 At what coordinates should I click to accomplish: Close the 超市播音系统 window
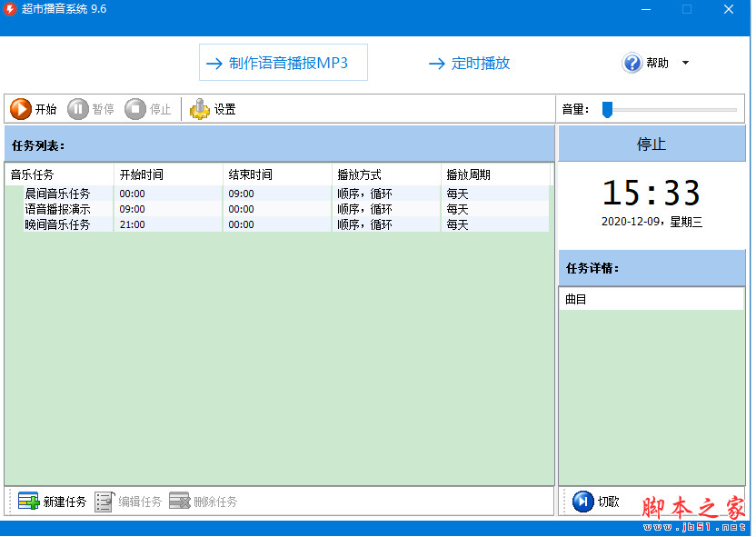(x=729, y=10)
